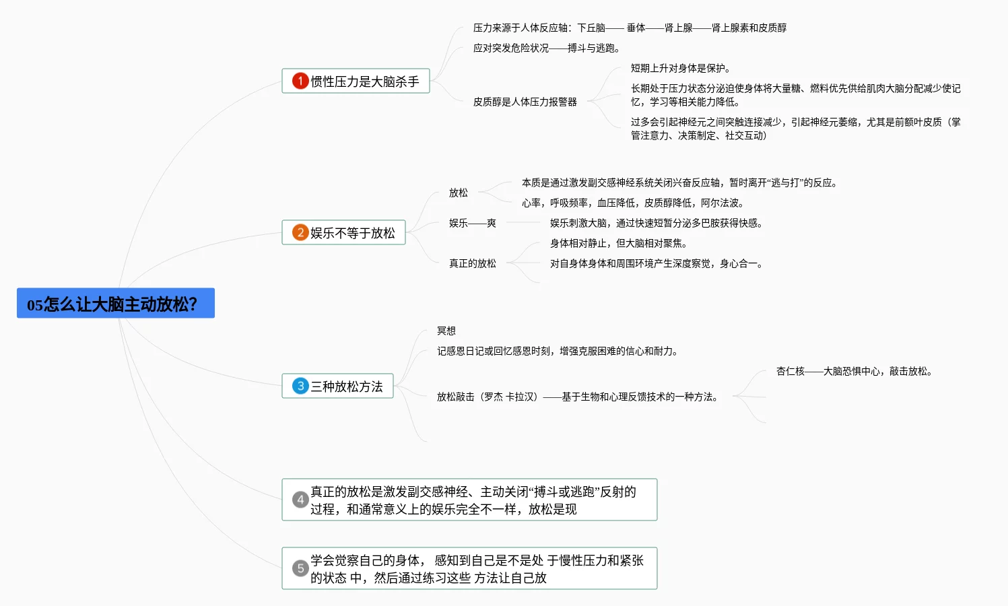Click the 娱乐——爽 subtopic
Viewport: 1008px width, 606px height.
tap(472, 224)
